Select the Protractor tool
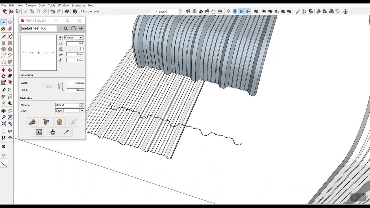 tap(3, 97)
